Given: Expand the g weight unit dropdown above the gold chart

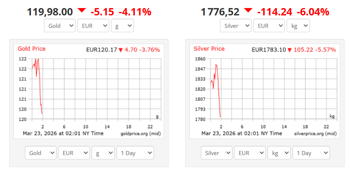Looking at the screenshot, I should (x=122, y=26).
